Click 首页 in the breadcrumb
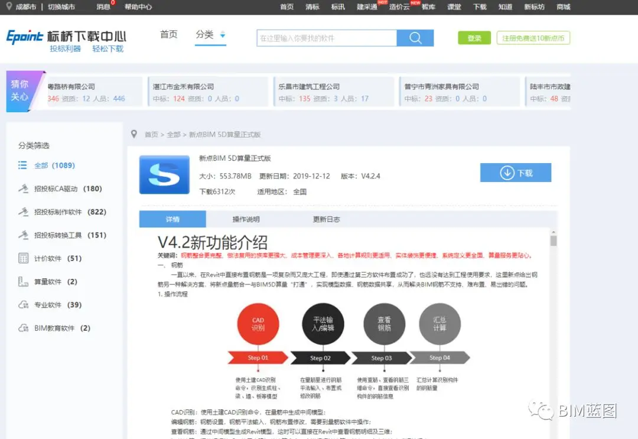The height and width of the screenshot is (439, 638). coord(151,134)
